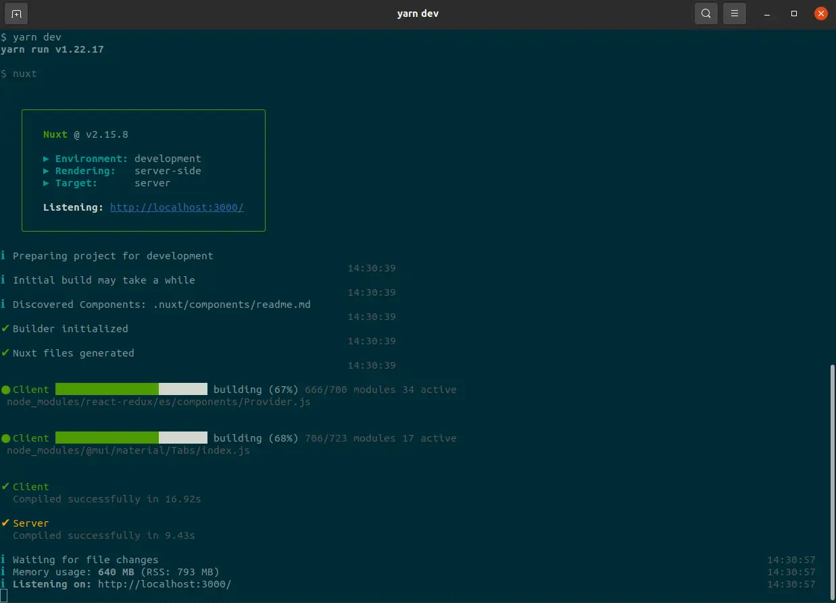Viewport: 836px width, 603px height.
Task: Click the yellow check next to Server
Action: click(x=5, y=523)
